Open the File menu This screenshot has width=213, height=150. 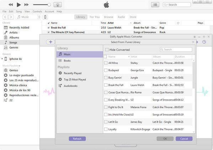[5, 11]
